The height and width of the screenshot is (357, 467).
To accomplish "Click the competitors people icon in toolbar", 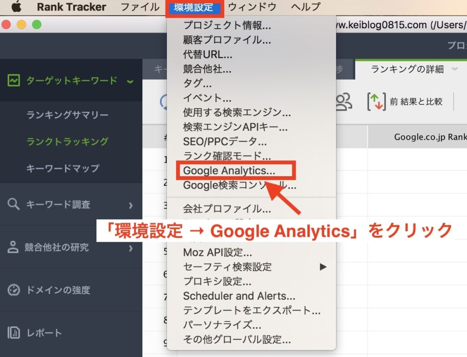I will tap(344, 102).
